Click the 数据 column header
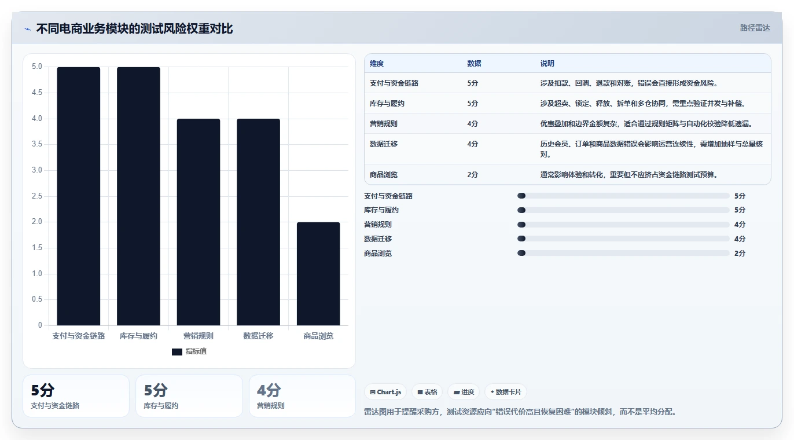Image resolution: width=794 pixels, height=440 pixels. (x=474, y=64)
